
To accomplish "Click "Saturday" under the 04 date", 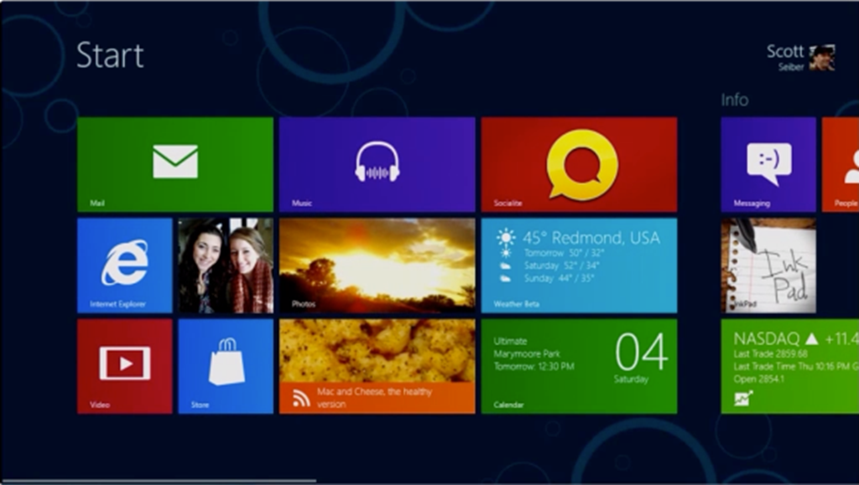I will point(631,379).
